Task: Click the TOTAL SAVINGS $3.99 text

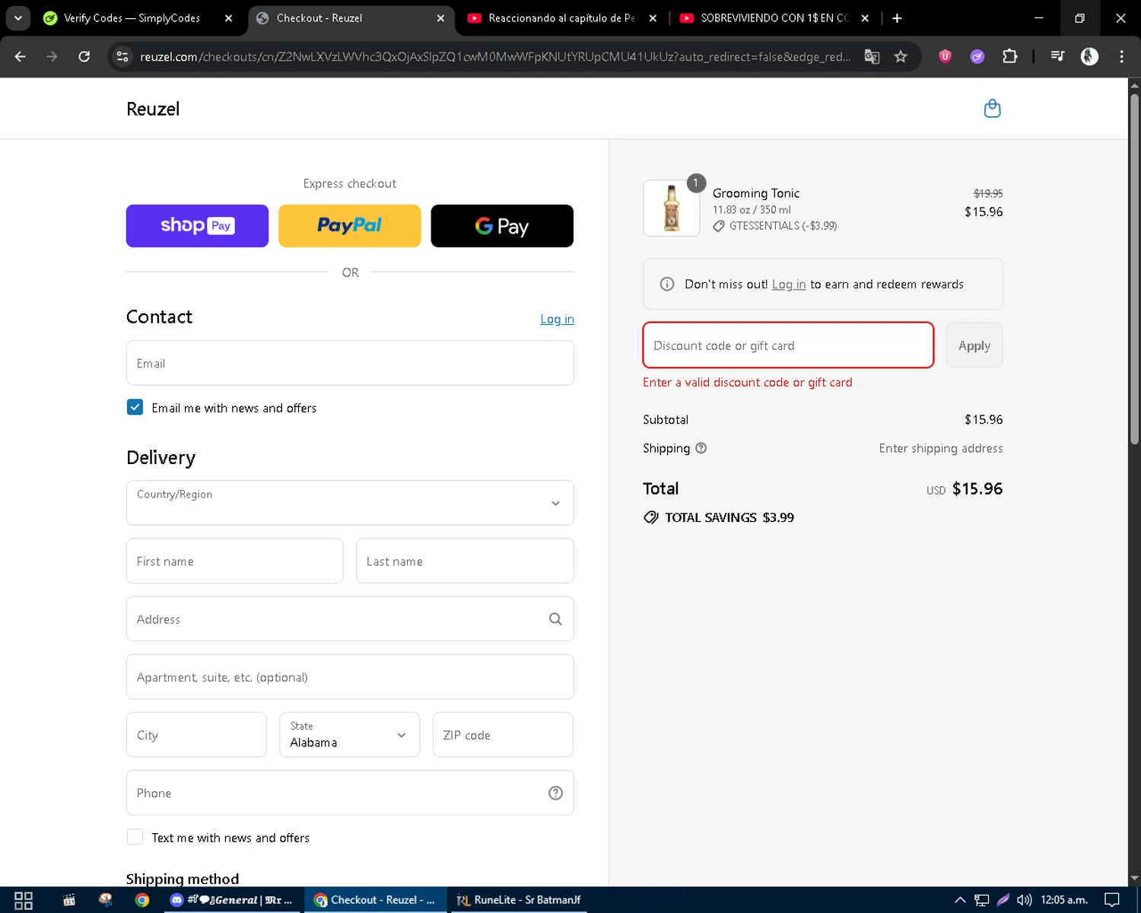Action: [729, 517]
